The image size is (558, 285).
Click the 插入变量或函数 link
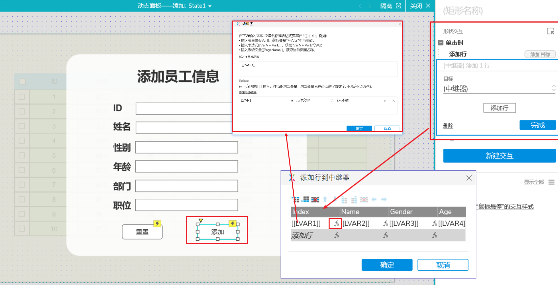click(x=250, y=57)
